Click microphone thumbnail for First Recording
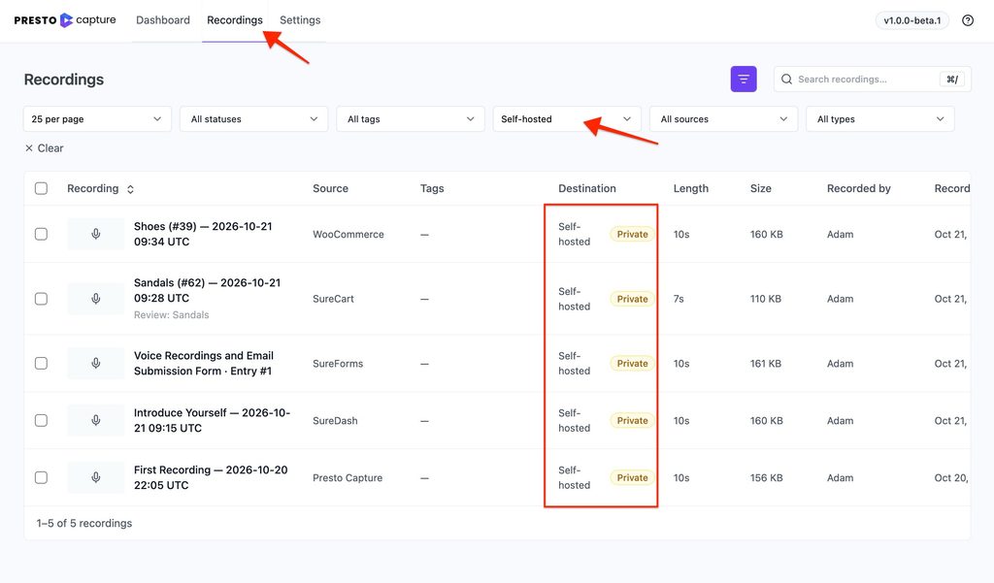994x583 pixels. (x=96, y=477)
